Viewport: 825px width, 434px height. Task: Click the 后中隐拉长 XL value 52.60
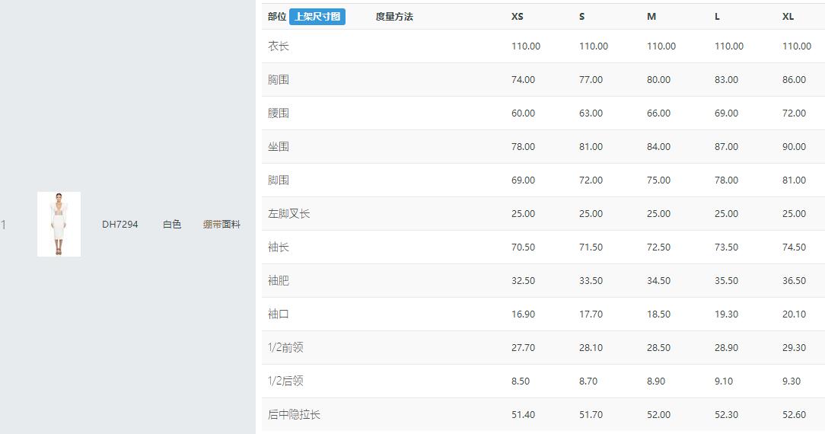click(794, 414)
